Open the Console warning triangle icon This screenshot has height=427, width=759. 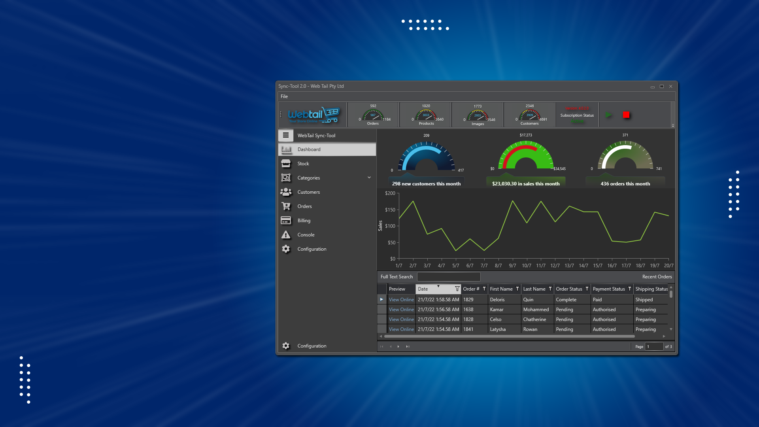click(286, 235)
